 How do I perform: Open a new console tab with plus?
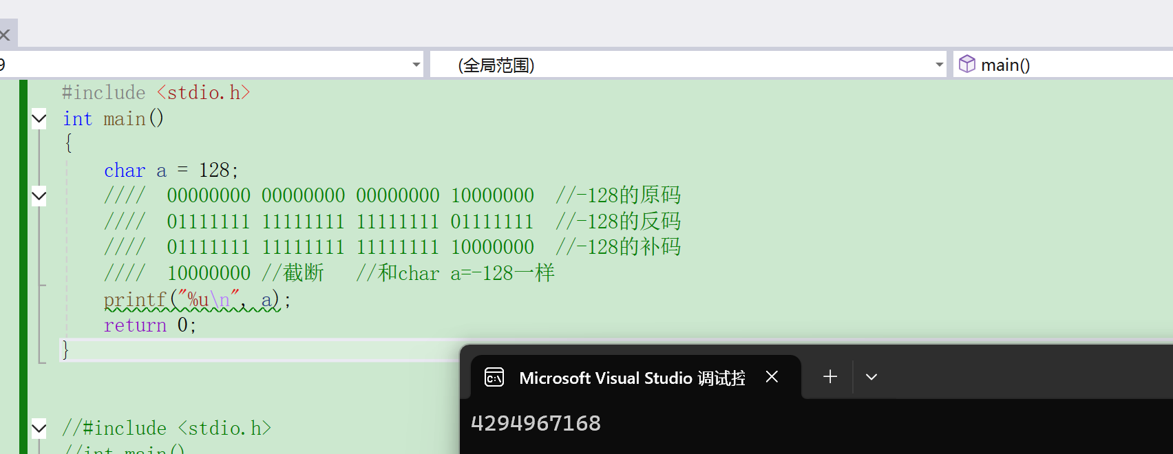pyautogui.click(x=830, y=376)
